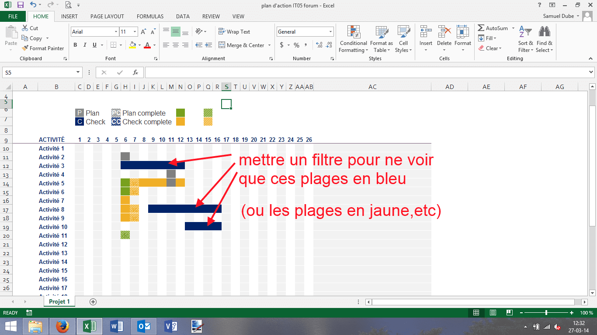Screen dimensions: 597x335
Task: Expand the Sort & Filter menu
Action: click(526, 39)
